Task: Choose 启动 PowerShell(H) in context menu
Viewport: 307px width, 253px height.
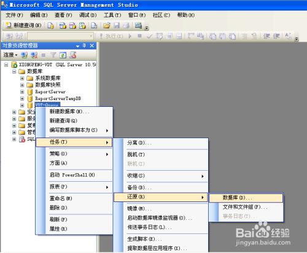Action: point(74,175)
